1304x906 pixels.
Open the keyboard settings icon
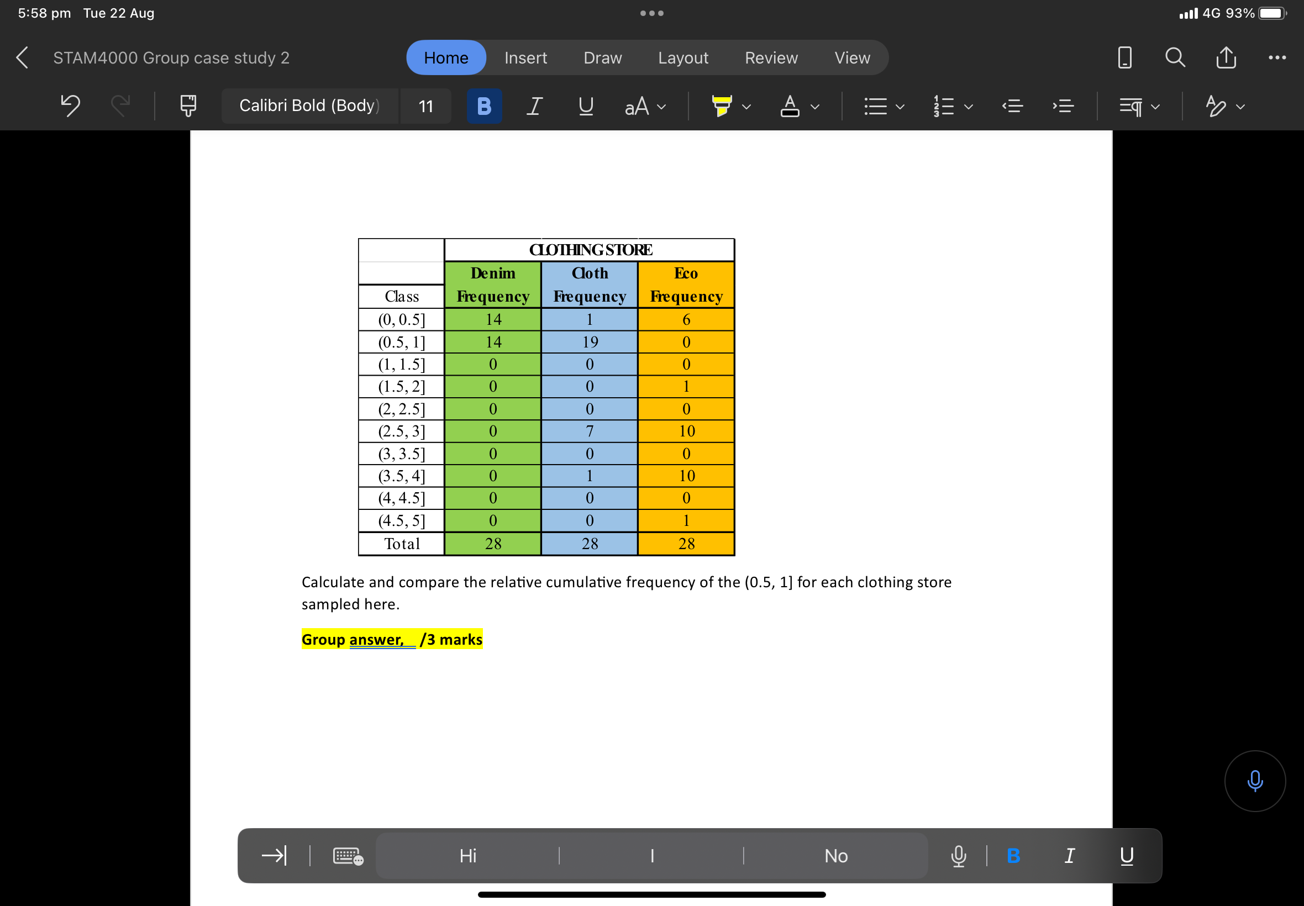point(348,856)
